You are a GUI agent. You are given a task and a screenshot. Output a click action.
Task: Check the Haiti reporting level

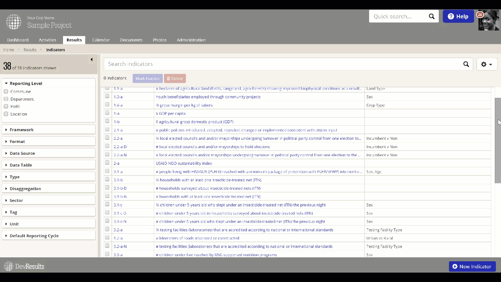coord(6,106)
